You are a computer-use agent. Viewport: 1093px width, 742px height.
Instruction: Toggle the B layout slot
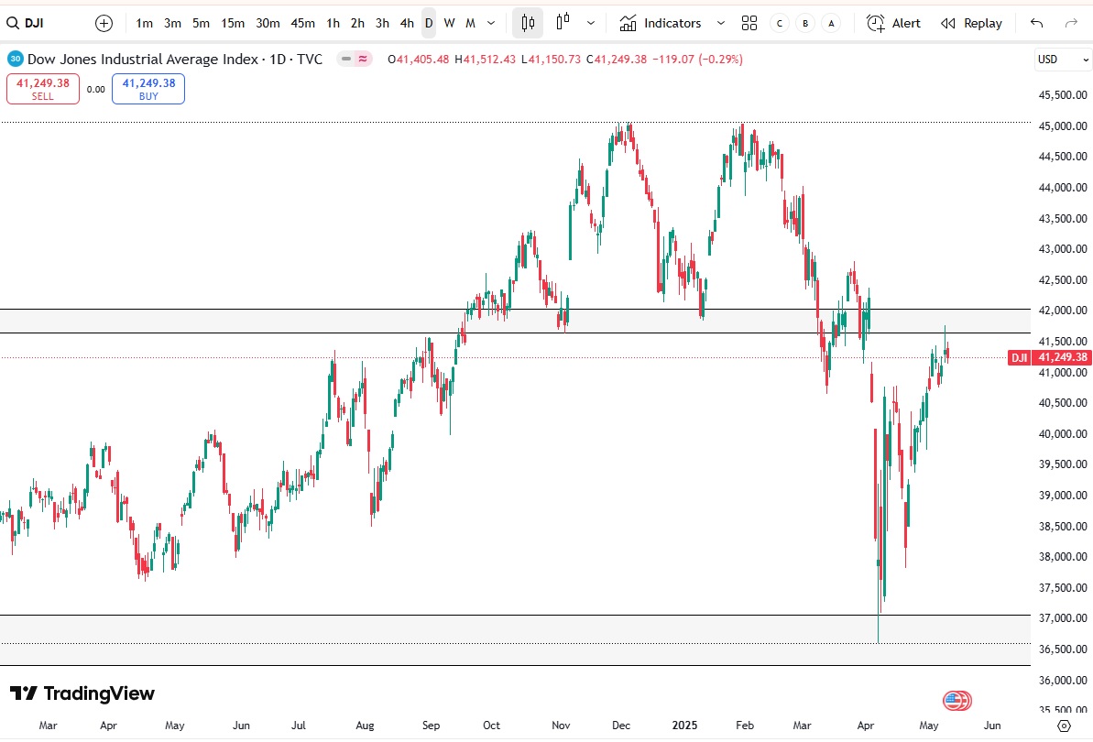point(804,23)
